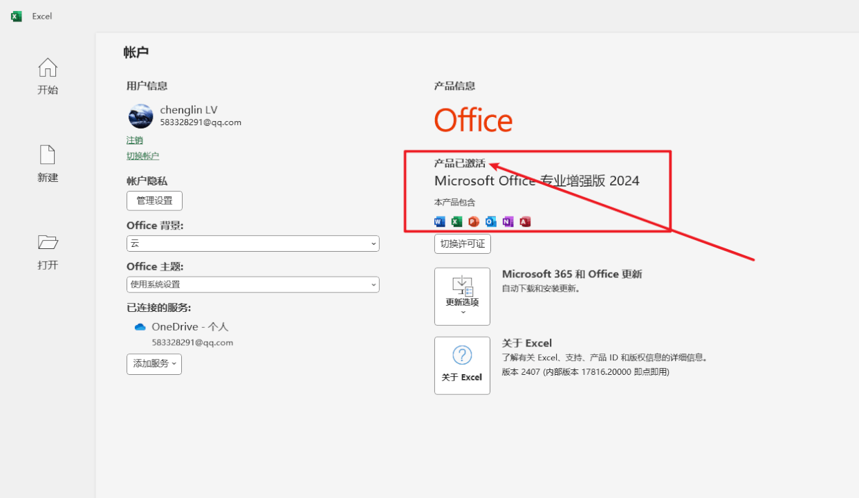The image size is (859, 498).
Task: Click the Access product icon
Action: [x=524, y=221]
